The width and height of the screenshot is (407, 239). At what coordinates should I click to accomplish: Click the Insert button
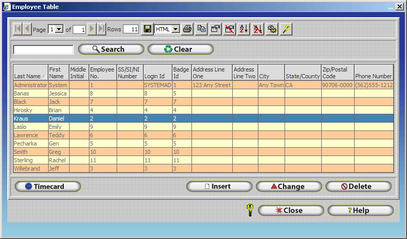pyautogui.click(x=219, y=186)
